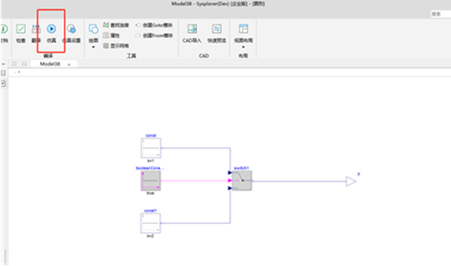Click the 检查 checkmark icon

(21, 29)
